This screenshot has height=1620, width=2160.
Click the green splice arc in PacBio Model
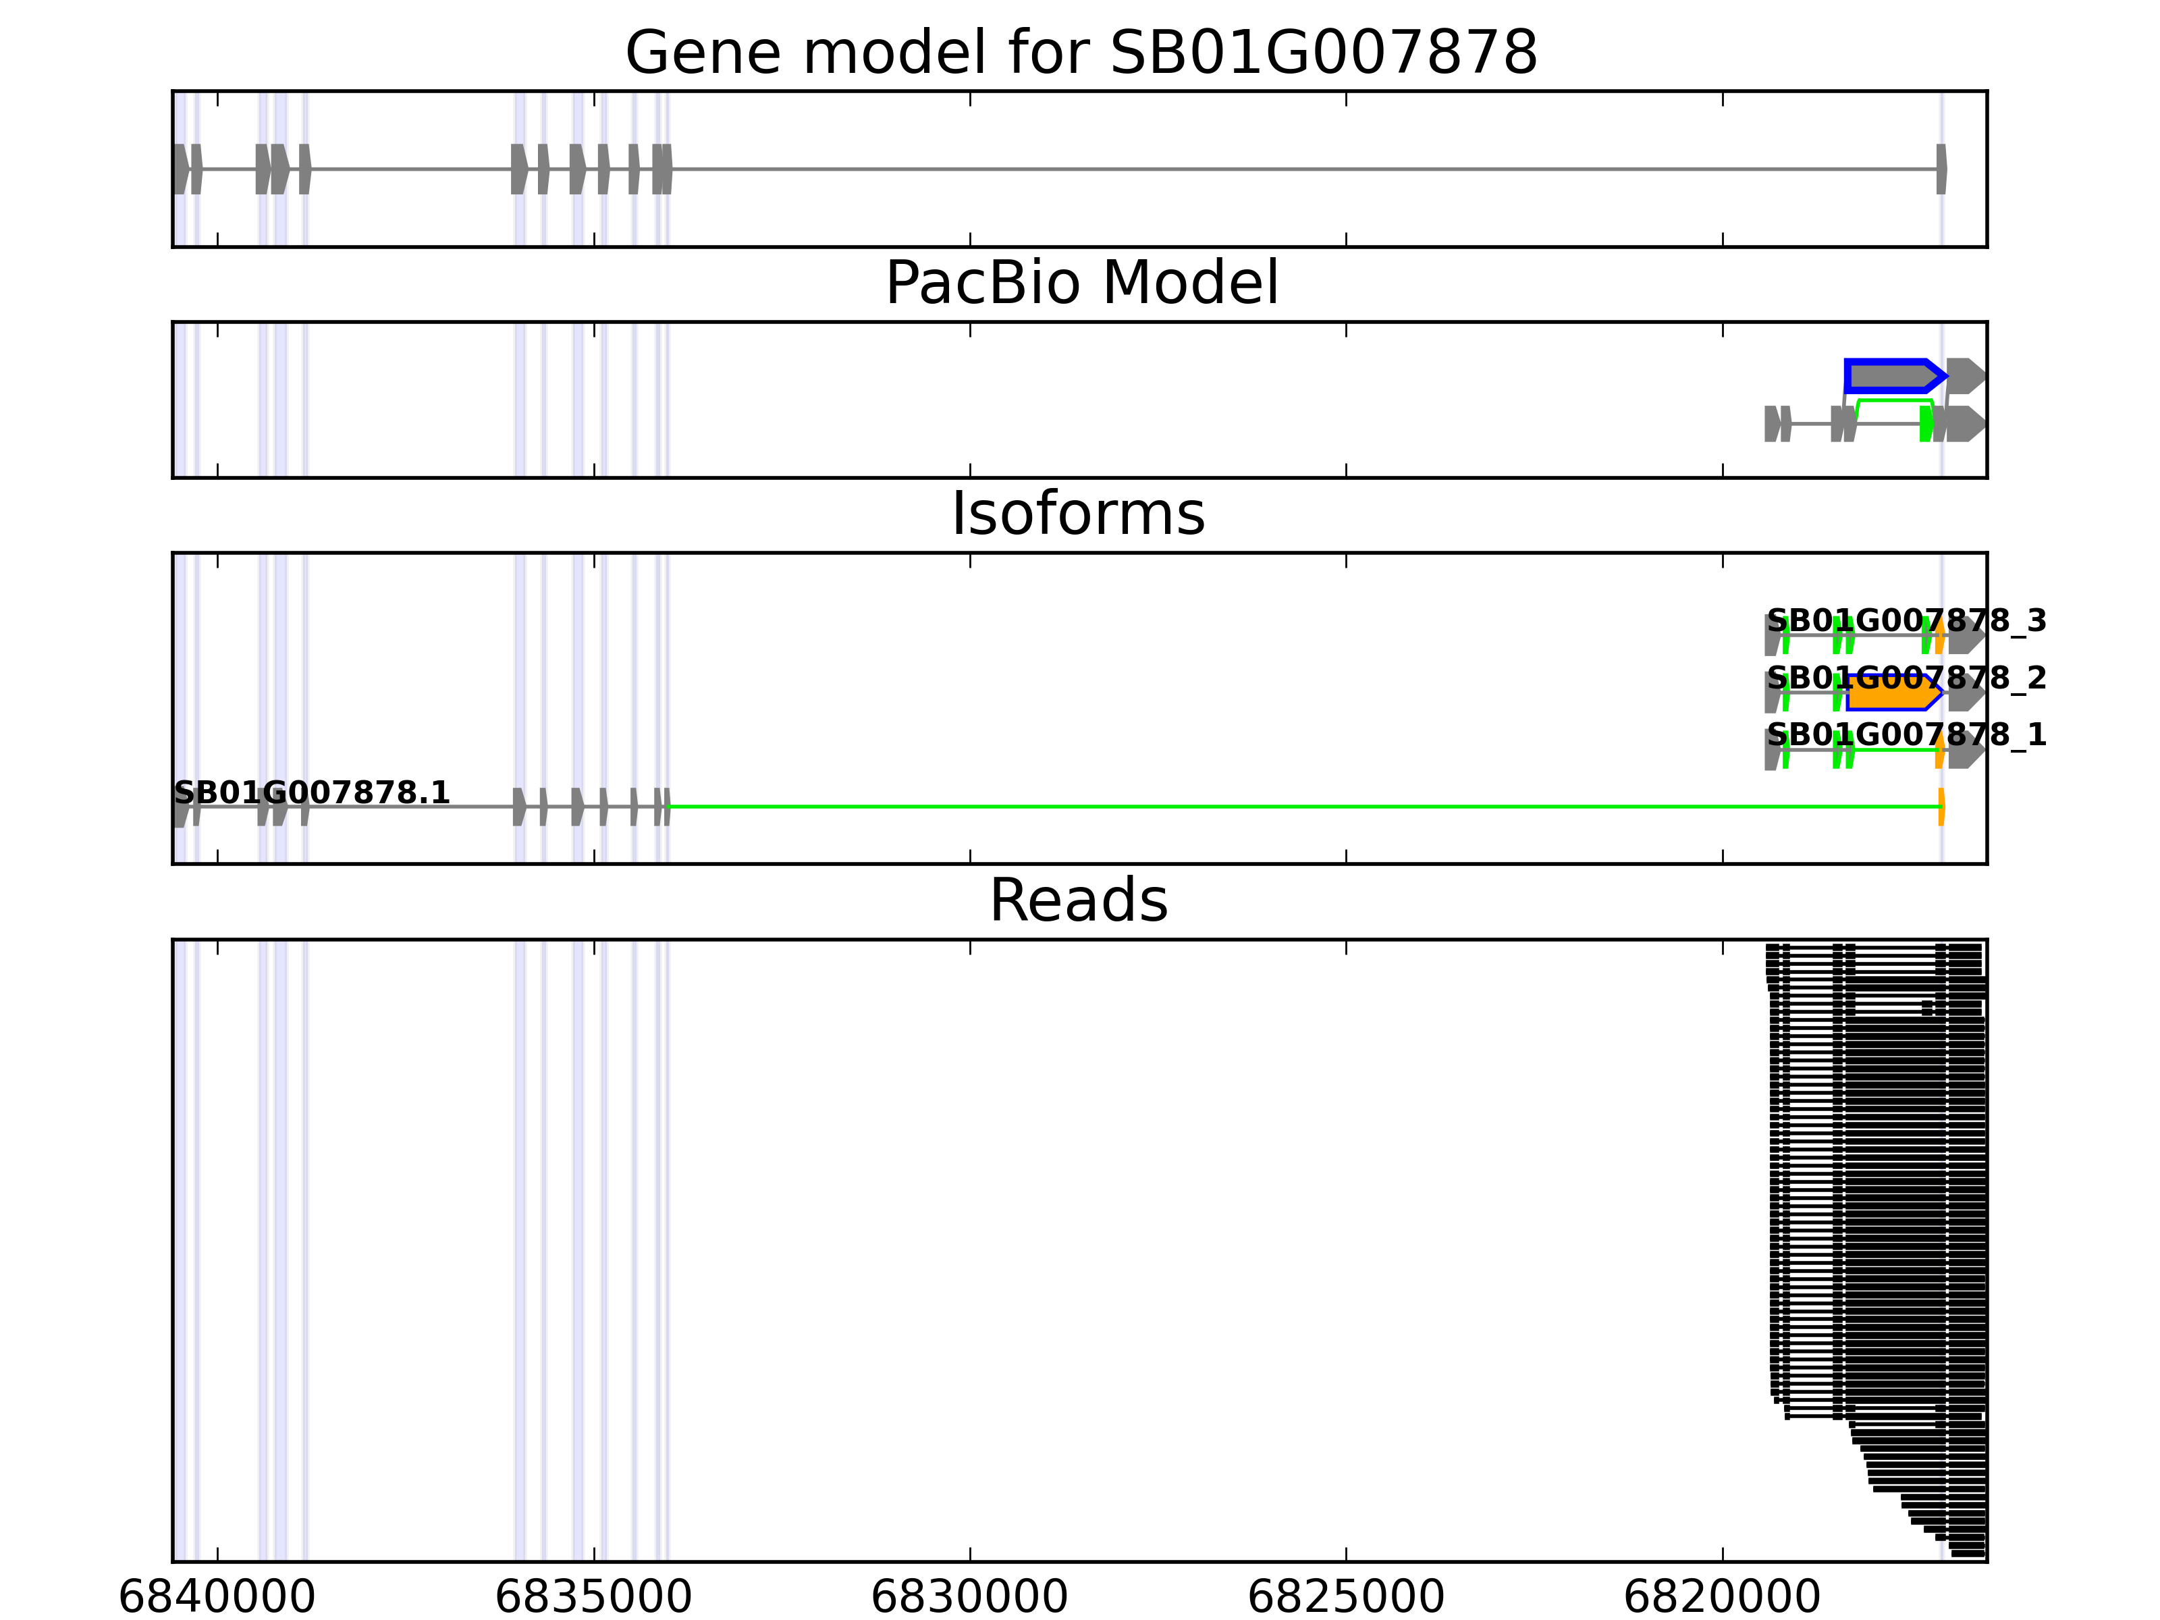point(1895,400)
